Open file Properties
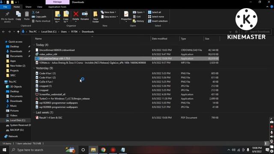The image size is (274, 154). (x=126, y=17)
